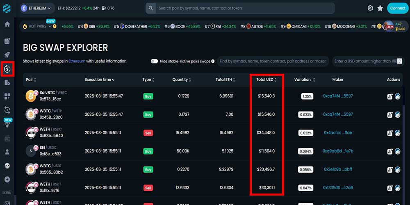Open maker 0x2e1c9b ...bbff
410x205 pixels.
pos(338,169)
